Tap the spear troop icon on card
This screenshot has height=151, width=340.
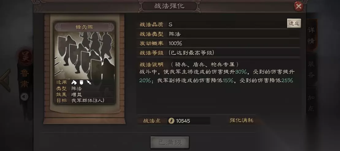coord(89,82)
